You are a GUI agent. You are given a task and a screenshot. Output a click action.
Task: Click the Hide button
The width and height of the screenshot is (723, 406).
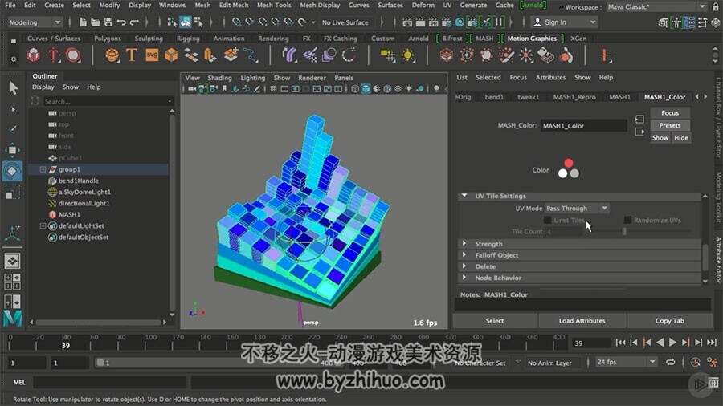tap(681, 138)
